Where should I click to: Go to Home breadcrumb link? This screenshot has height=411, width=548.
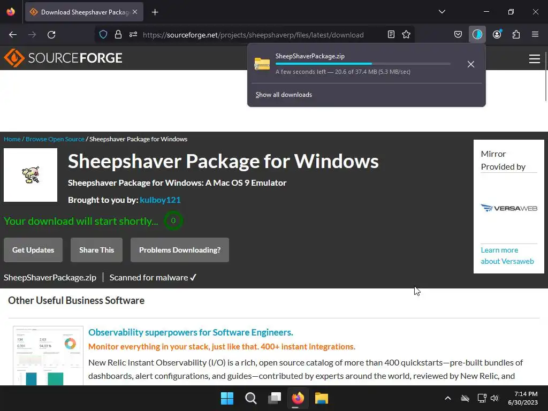(x=12, y=139)
